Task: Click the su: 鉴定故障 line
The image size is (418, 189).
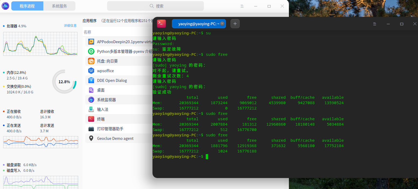Action: tap(167, 49)
